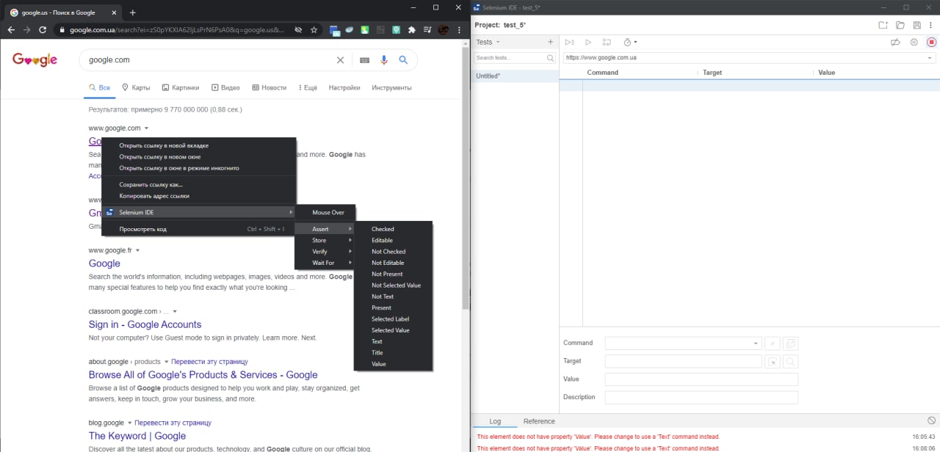Select the Untitled* test in list
This screenshot has width=940, height=452.
click(515, 76)
